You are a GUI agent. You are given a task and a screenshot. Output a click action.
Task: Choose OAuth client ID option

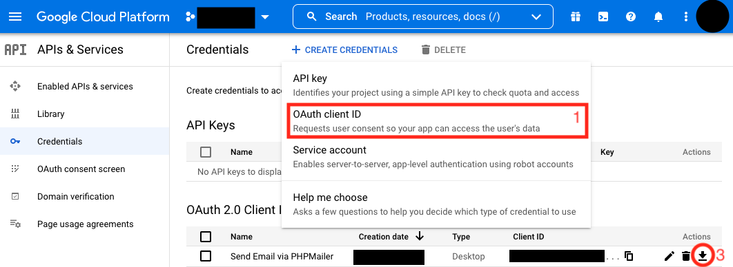(x=436, y=120)
